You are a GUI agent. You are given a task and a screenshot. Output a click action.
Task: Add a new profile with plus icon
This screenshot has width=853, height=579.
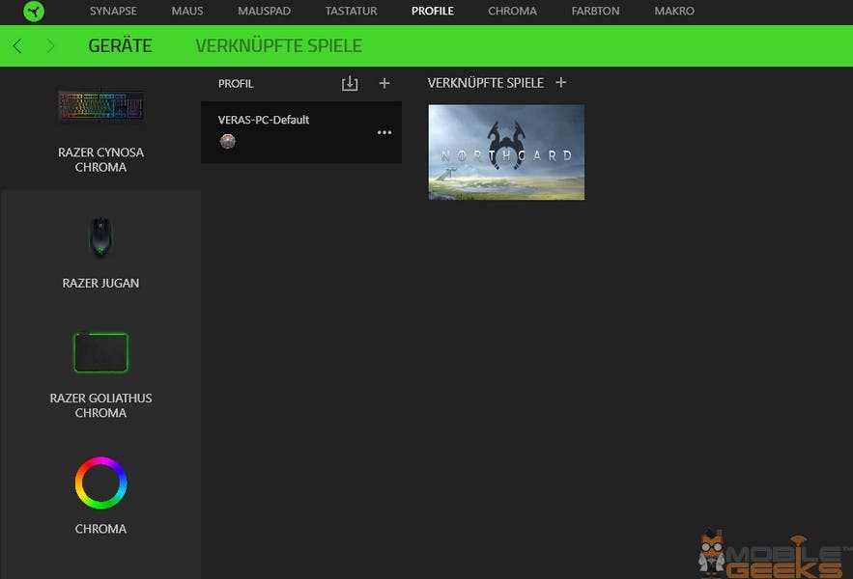(384, 83)
